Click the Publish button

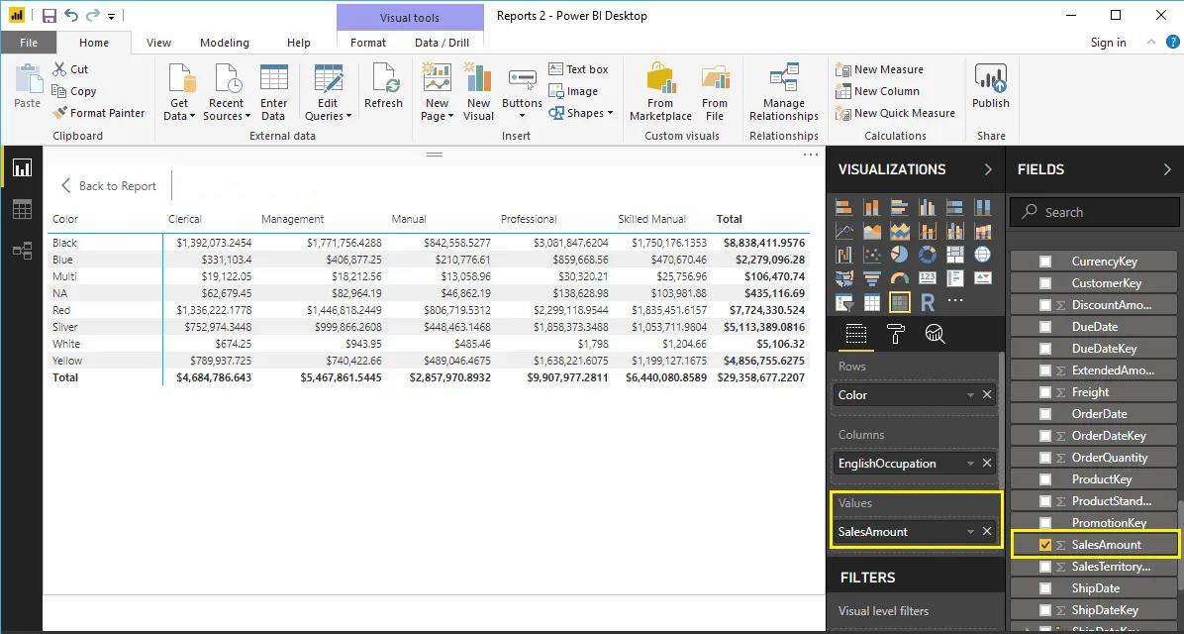[x=990, y=88]
